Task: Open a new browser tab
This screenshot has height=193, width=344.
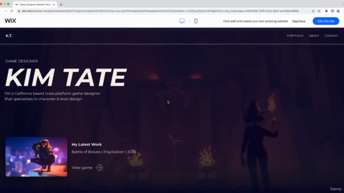Action: [x=61, y=4]
